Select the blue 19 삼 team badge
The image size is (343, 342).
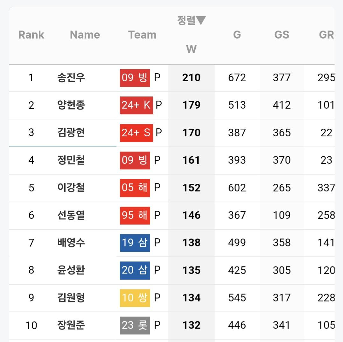click(135, 243)
